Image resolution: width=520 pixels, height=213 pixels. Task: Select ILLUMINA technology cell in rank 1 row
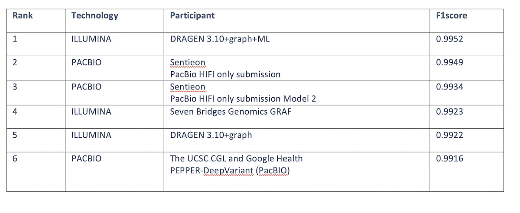91,39
